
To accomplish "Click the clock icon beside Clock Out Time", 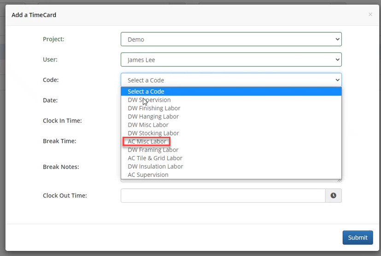I will coord(333,196).
